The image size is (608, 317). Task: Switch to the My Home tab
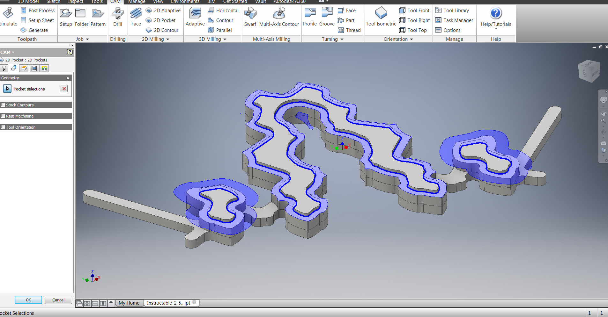[129, 303]
